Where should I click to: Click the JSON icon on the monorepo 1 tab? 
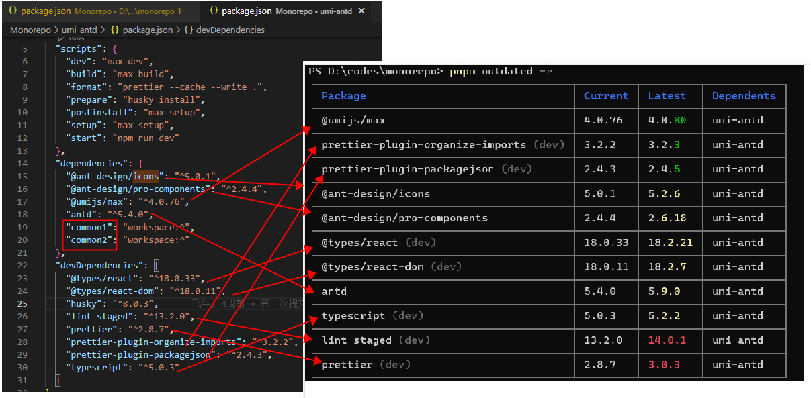(13, 11)
